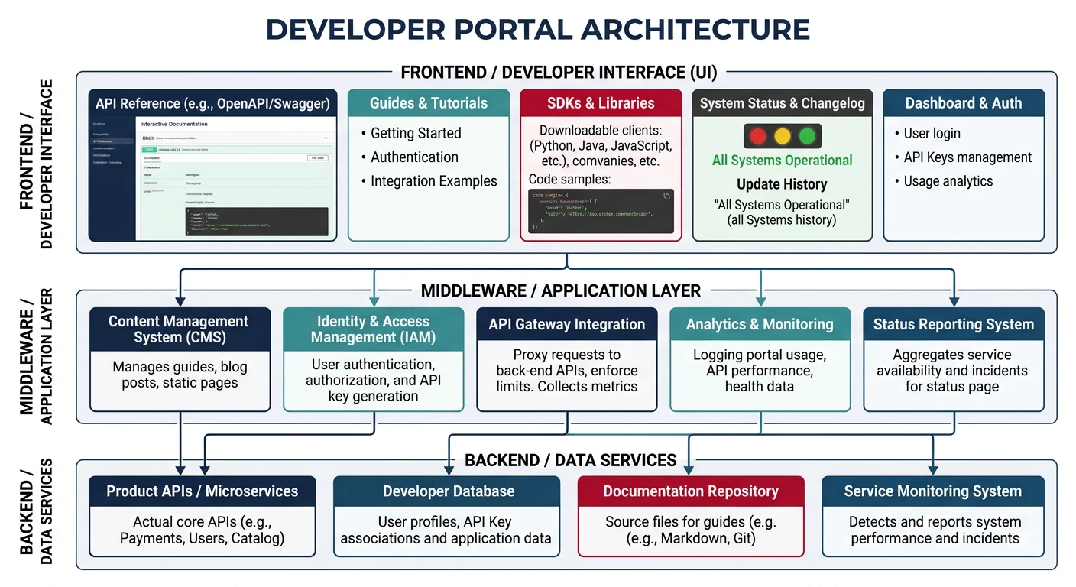Click the button at top right of the endpoint panel
This screenshot has height=587, width=1076.
point(318,157)
